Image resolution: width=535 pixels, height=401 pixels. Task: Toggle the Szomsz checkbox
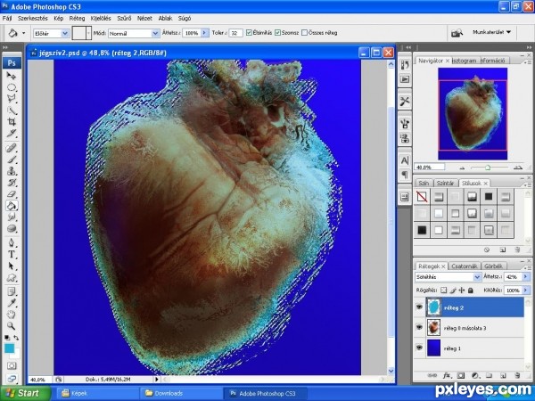(277, 33)
